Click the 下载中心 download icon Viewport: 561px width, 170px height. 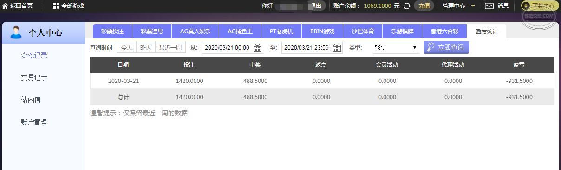tap(526, 6)
